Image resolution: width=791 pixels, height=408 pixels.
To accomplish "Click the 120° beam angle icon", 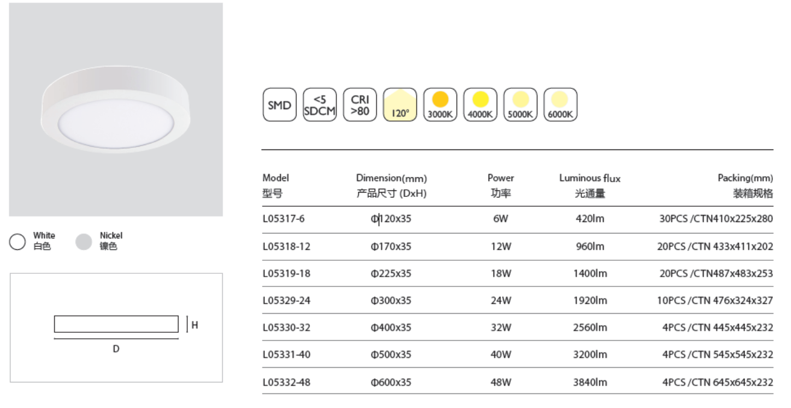I will (x=400, y=105).
